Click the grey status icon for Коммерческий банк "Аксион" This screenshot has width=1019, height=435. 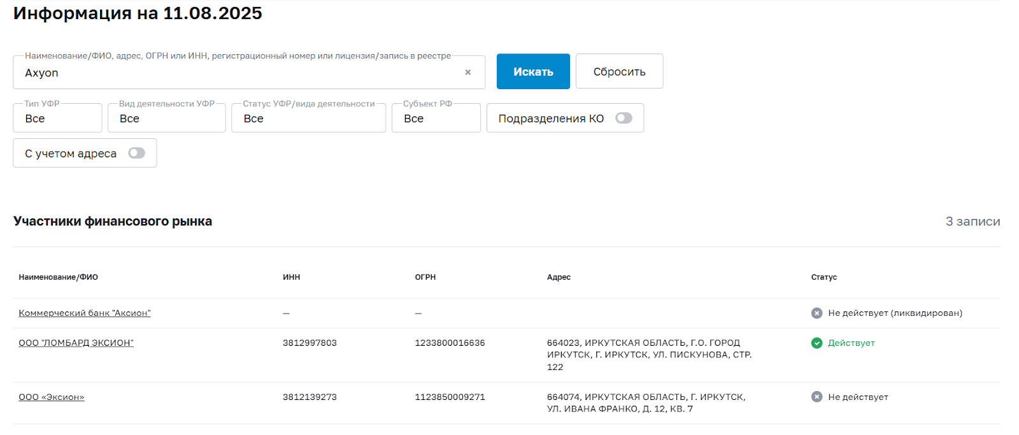pos(816,313)
